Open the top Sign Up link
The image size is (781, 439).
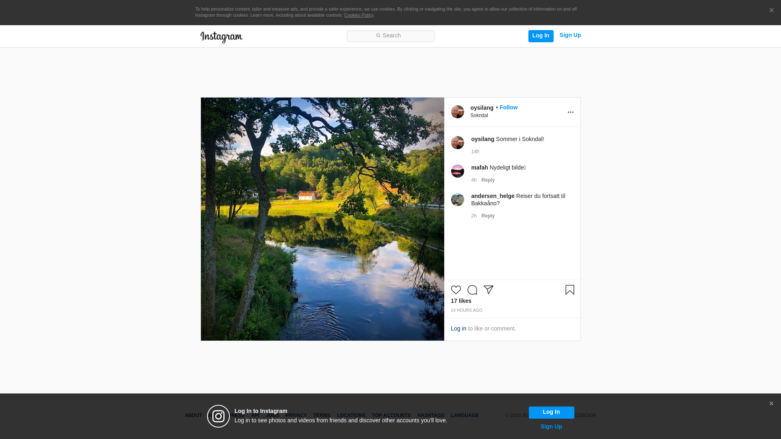coord(570,35)
